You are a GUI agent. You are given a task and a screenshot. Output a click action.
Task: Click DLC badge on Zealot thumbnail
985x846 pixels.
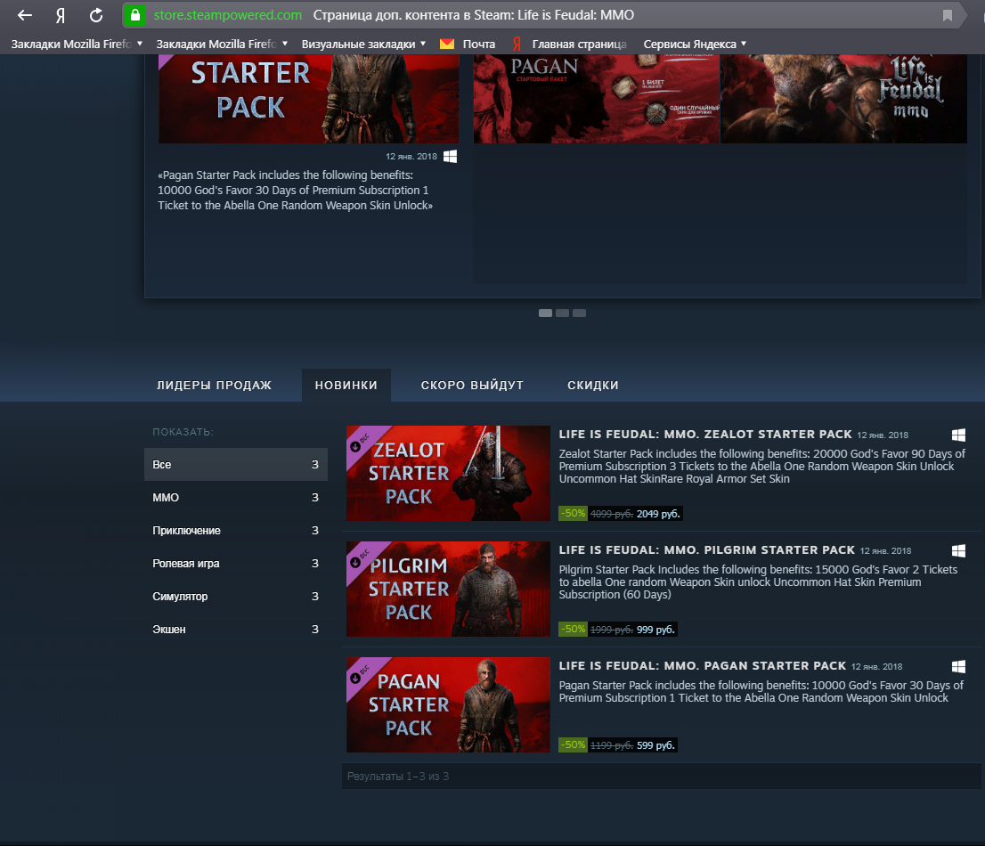point(361,442)
